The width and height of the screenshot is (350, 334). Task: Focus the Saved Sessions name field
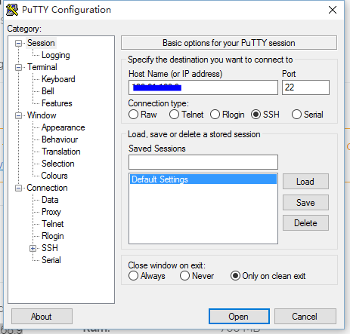(203, 162)
